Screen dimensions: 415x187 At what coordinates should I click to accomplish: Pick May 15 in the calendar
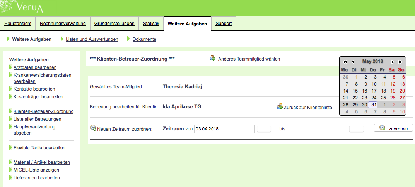tap(354, 91)
